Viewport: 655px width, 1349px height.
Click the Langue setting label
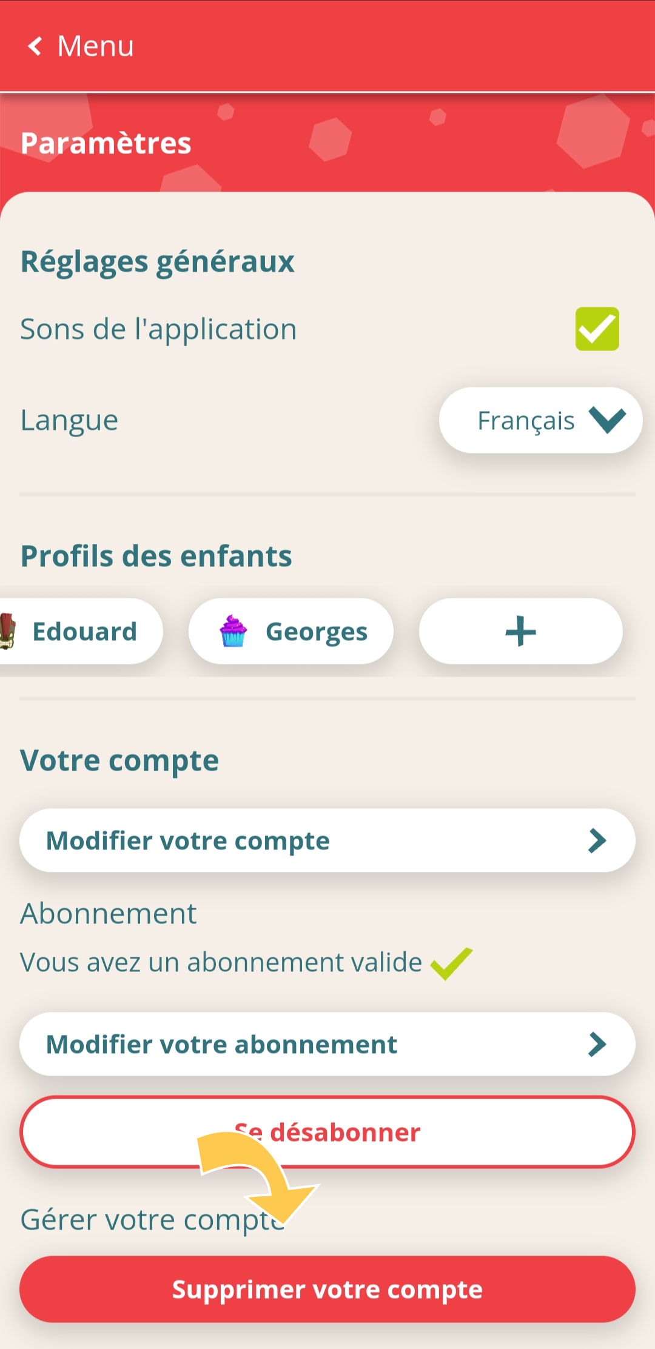coord(69,421)
